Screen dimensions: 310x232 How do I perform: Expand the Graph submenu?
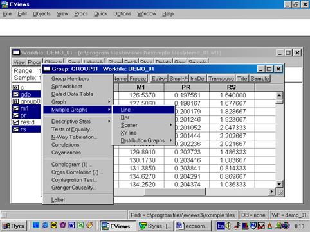(x=78, y=102)
